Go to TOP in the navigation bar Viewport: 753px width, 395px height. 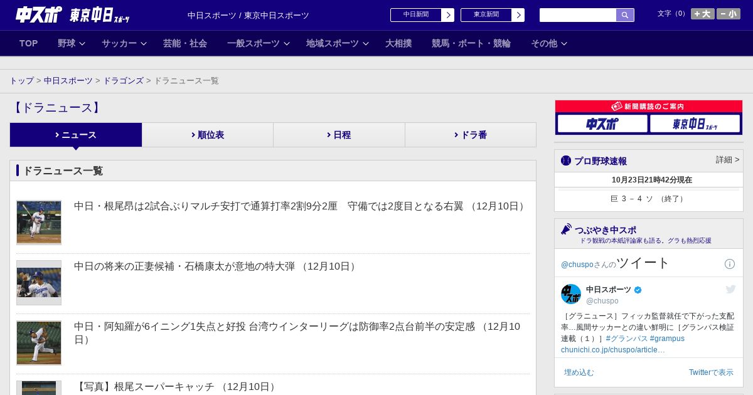(29, 43)
